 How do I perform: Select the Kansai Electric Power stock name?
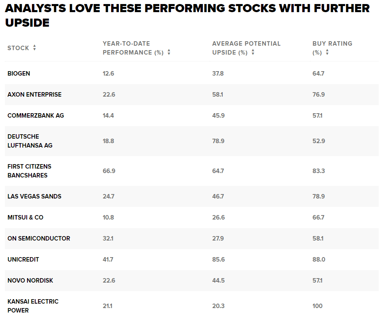coord(33,306)
